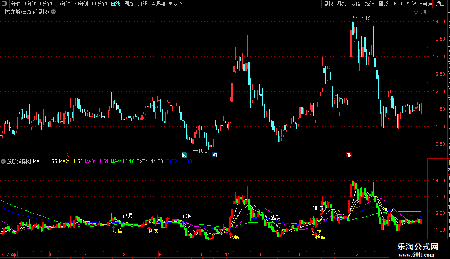Select the 日线 daily chart tab
The height and width of the screenshot is (259, 450).
tap(115, 4)
